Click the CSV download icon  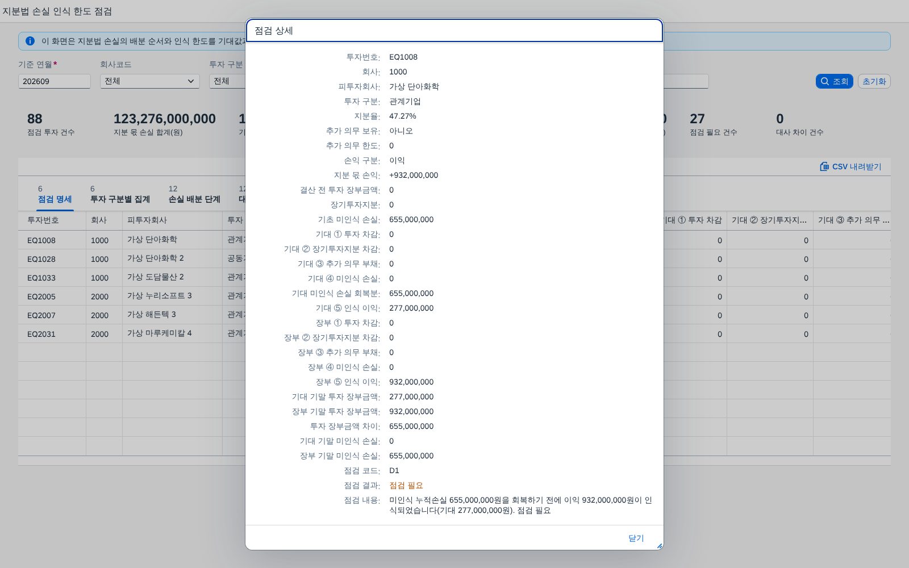[x=824, y=166]
